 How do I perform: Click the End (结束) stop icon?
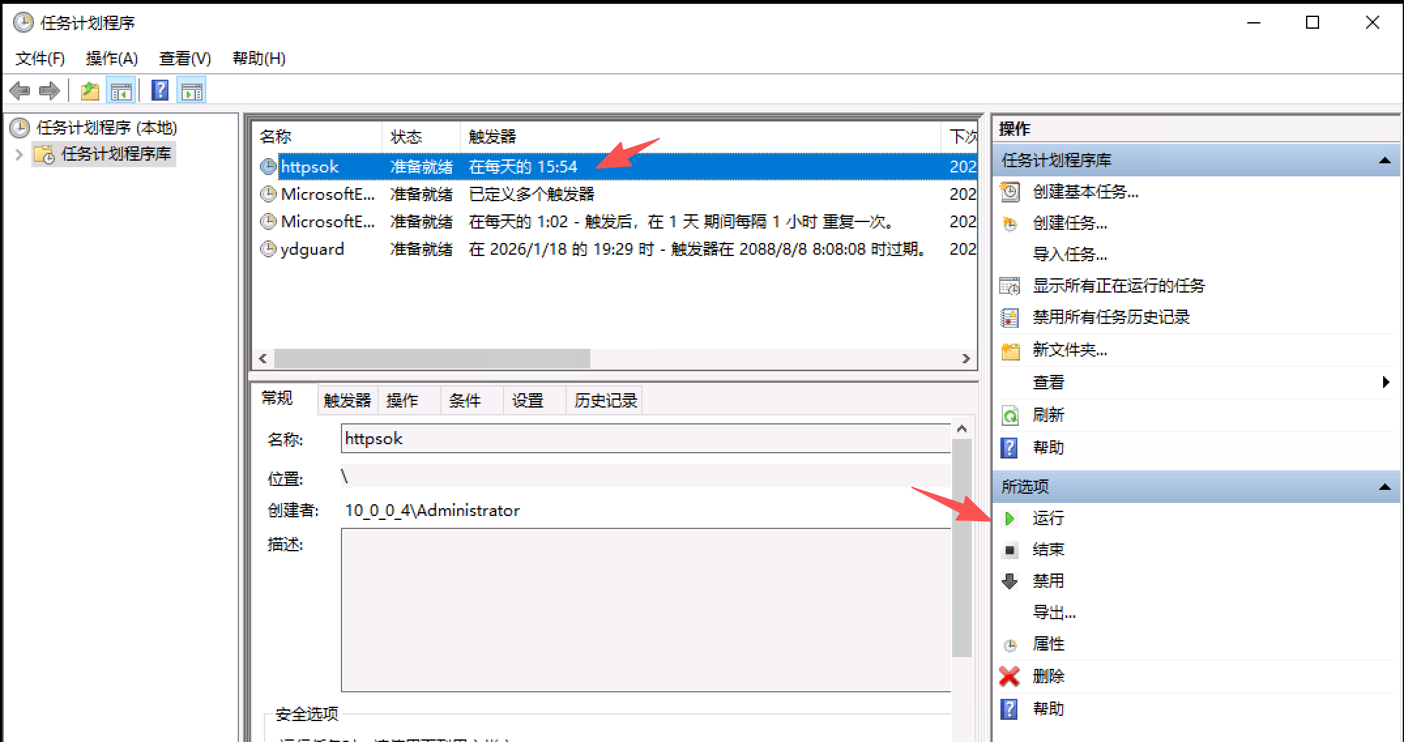click(x=1010, y=550)
